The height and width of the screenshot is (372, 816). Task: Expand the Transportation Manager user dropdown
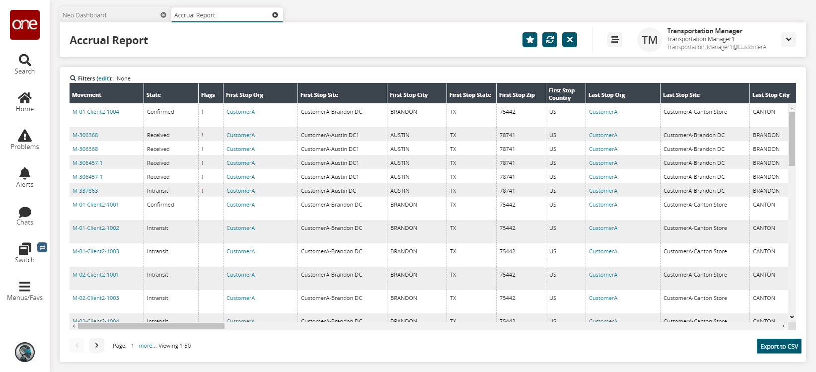pyautogui.click(x=789, y=40)
